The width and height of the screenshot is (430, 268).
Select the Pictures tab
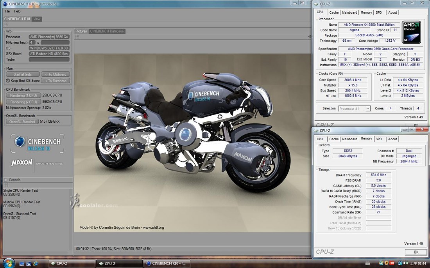(x=81, y=31)
